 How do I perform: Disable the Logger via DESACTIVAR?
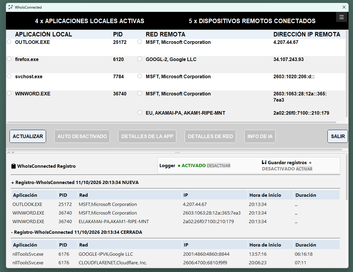coord(219,166)
